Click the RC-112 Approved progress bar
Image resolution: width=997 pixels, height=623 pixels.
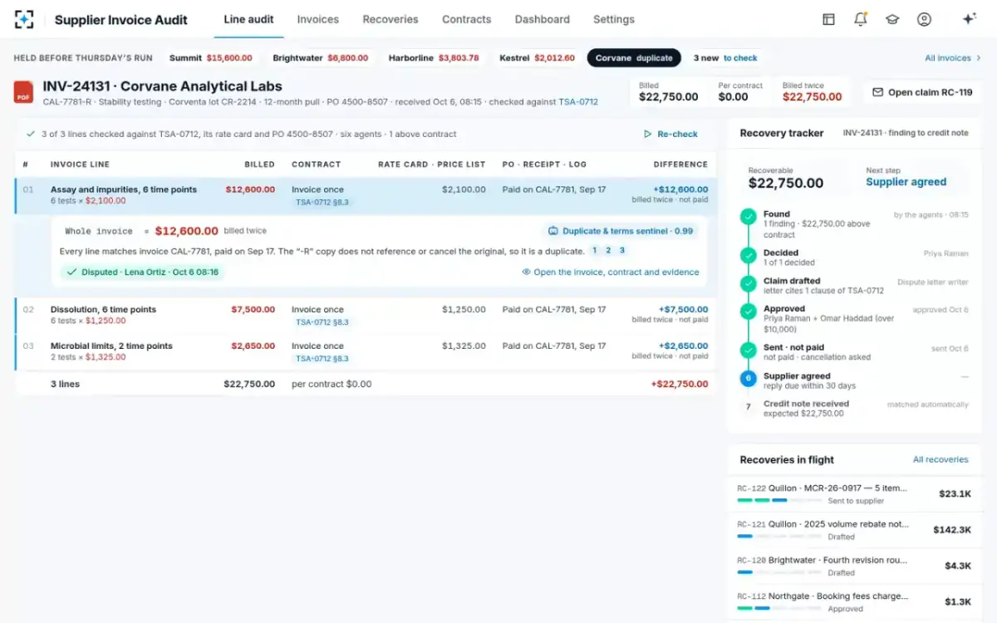778,609
